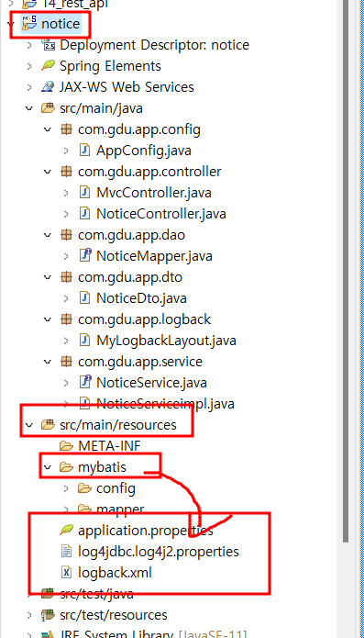This screenshot has height=638, width=364.
Task: Click the NoticeService.java interface icon
Action: [x=84, y=382]
